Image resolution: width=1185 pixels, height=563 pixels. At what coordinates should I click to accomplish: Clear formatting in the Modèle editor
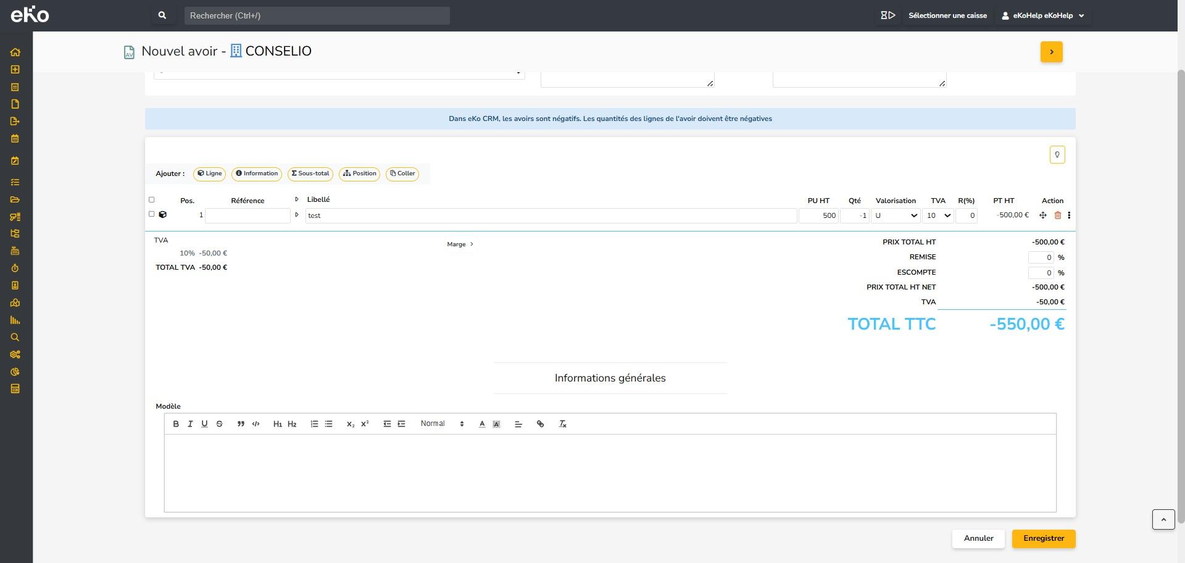coord(562,424)
